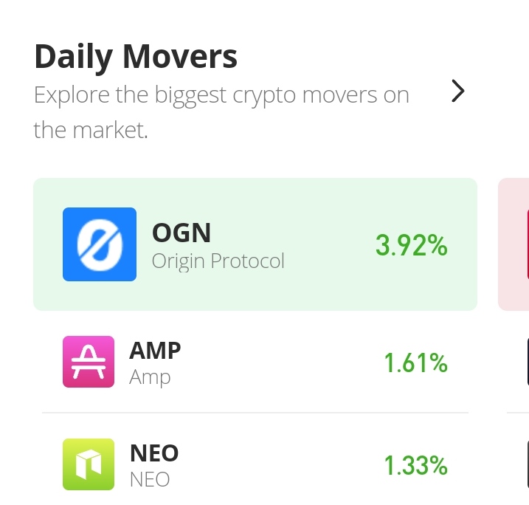Tap the partially visible red losers card

click(514, 244)
